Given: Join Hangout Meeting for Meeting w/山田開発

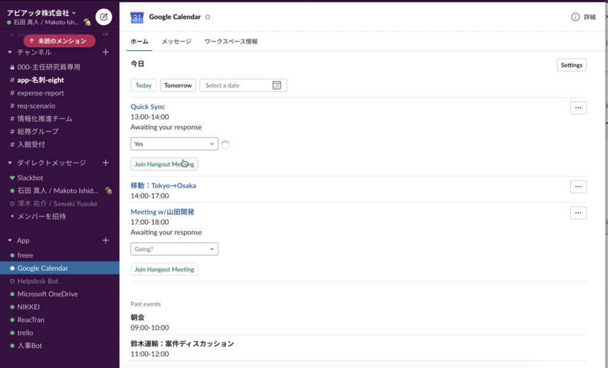Looking at the screenshot, I should click(164, 269).
